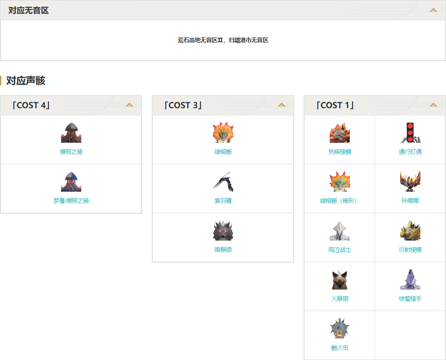Click the 热熔棱镜 echo icon

340,133
